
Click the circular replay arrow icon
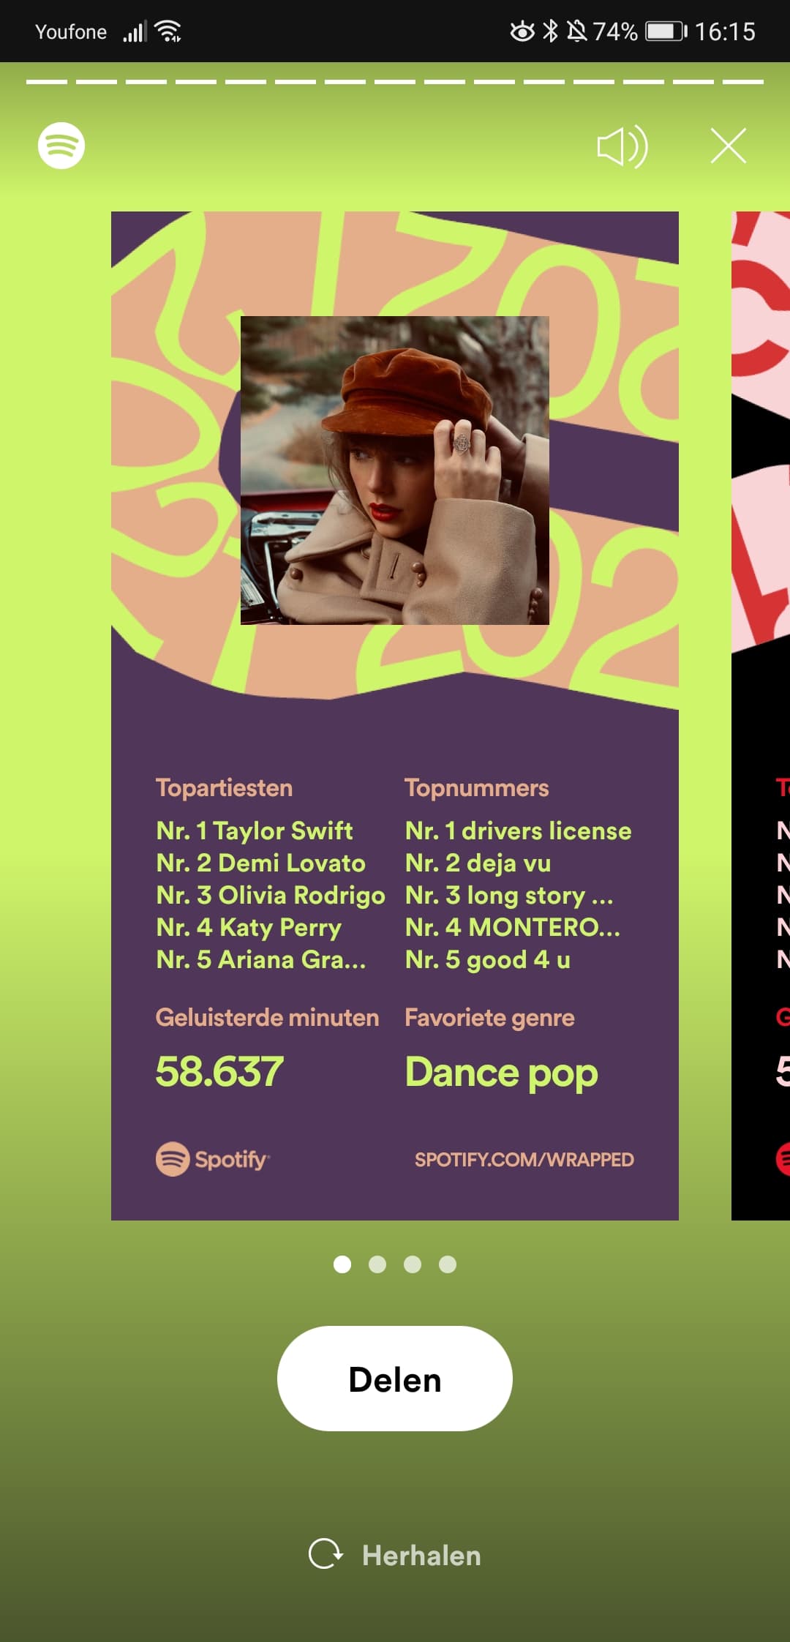click(x=326, y=1553)
